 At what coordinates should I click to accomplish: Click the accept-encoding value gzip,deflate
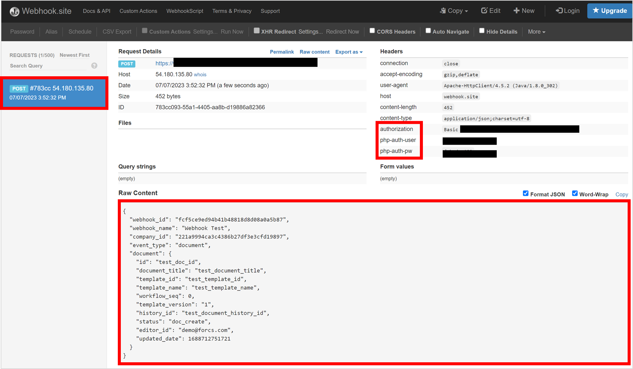(x=461, y=75)
